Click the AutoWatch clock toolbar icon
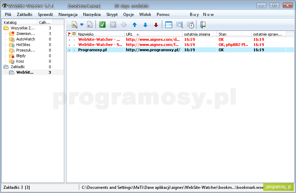 click(191, 25)
